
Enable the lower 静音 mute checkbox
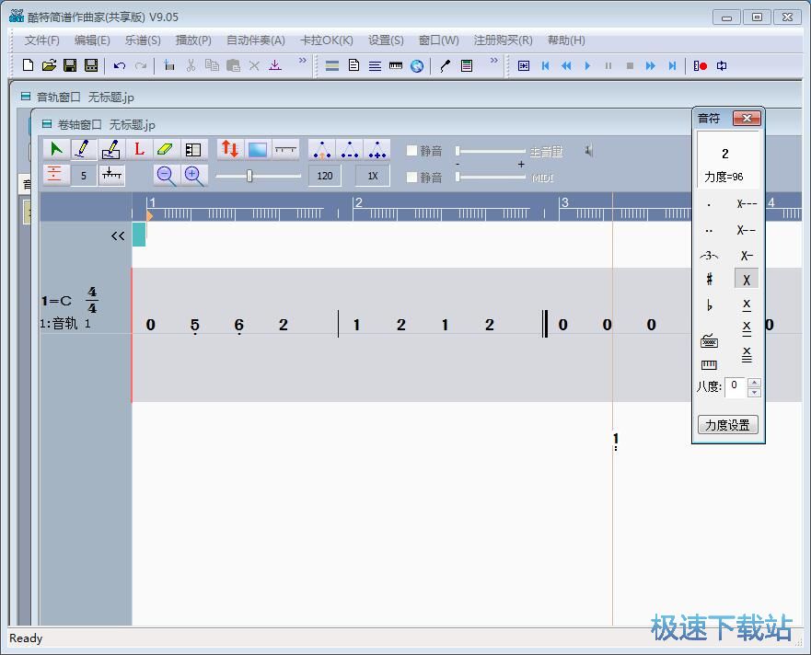tap(412, 177)
